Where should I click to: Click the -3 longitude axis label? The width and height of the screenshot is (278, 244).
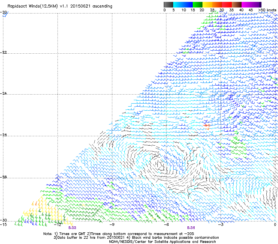tap(221, 224)
